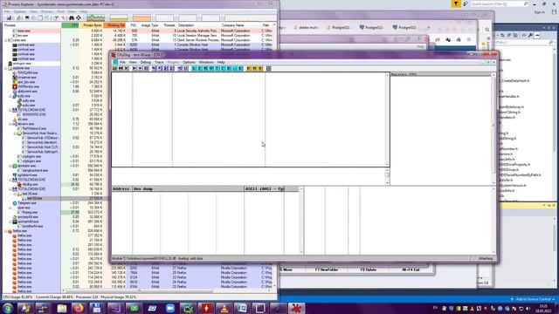Click Execute till user code U icon
559x314 pixels.
click(x=186, y=68)
